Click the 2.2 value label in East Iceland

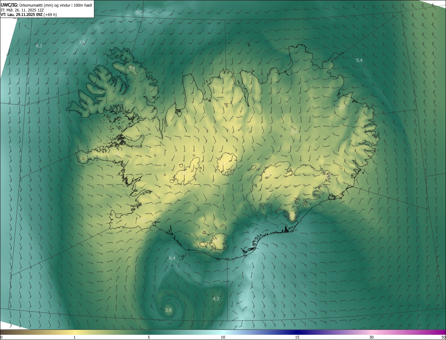pos(342,107)
